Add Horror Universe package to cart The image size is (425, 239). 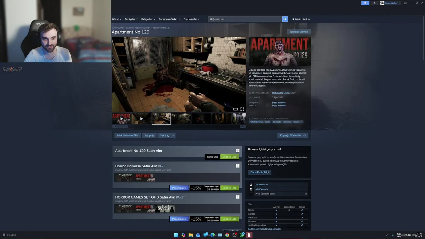coord(229,188)
